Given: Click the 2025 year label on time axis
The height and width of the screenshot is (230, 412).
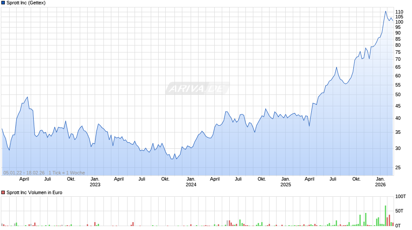Looking at the screenshot, I should point(286,185).
